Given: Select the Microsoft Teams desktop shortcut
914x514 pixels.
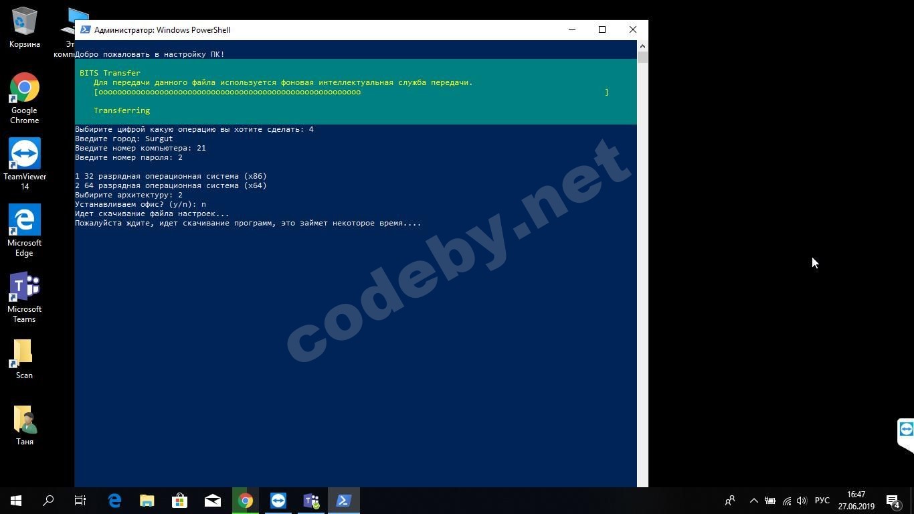Looking at the screenshot, I should click(x=24, y=296).
